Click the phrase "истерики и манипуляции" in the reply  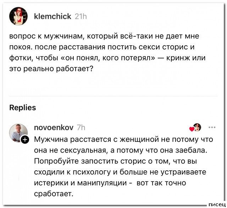coord(81,183)
